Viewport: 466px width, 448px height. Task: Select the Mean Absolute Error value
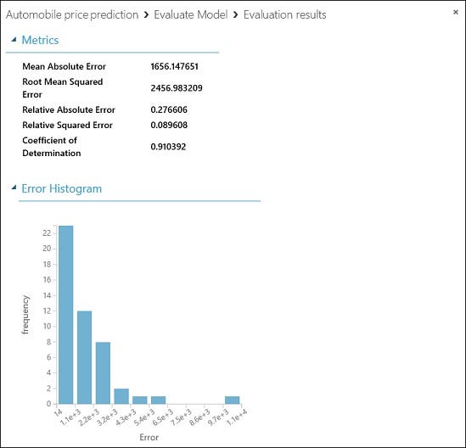(x=175, y=66)
